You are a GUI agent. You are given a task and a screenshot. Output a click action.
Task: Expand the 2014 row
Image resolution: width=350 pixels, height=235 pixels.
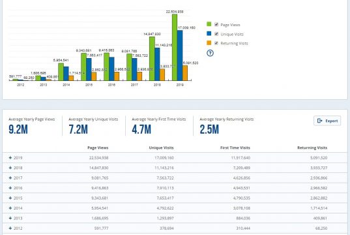tap(10, 208)
